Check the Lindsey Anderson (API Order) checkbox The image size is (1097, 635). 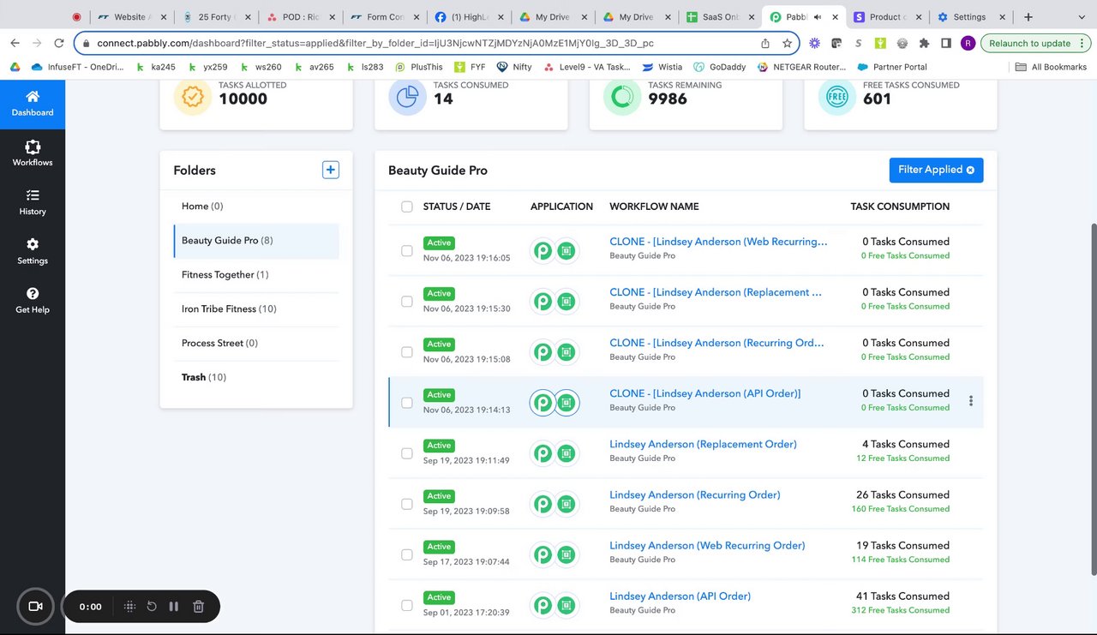[407, 605]
